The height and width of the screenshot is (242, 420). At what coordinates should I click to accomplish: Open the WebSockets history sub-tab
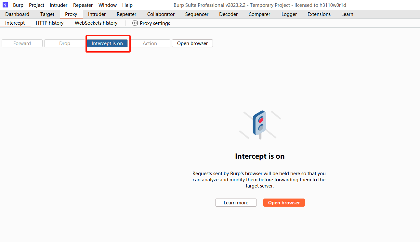click(x=96, y=23)
